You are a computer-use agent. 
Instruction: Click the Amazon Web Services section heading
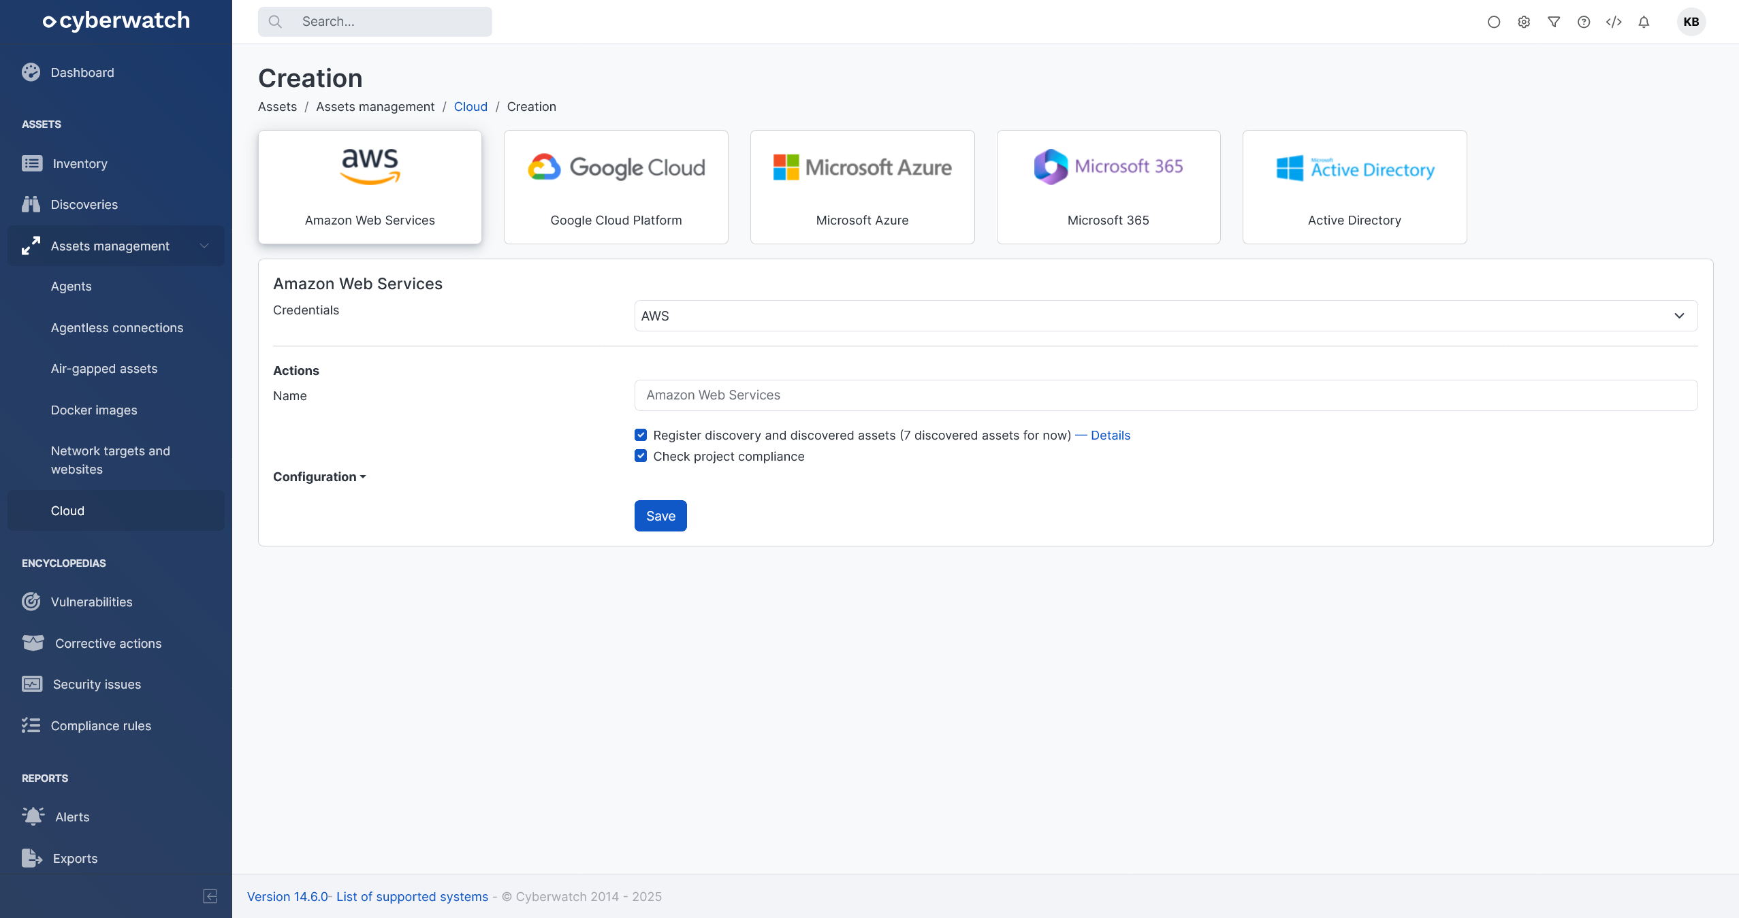tap(357, 284)
